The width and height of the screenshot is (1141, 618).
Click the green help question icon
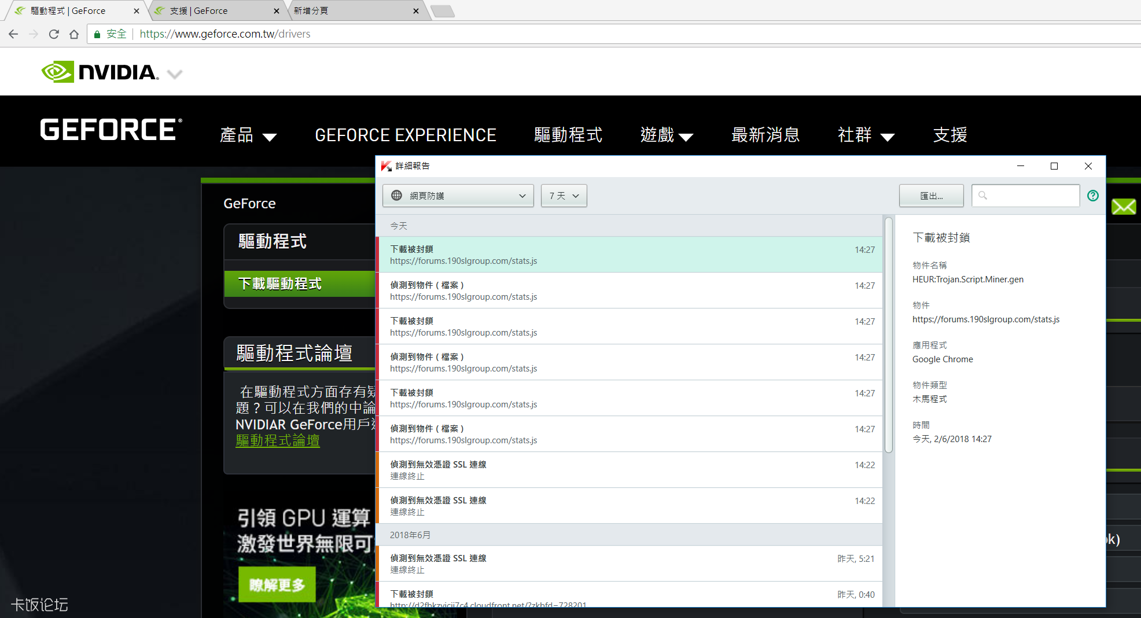pos(1093,196)
